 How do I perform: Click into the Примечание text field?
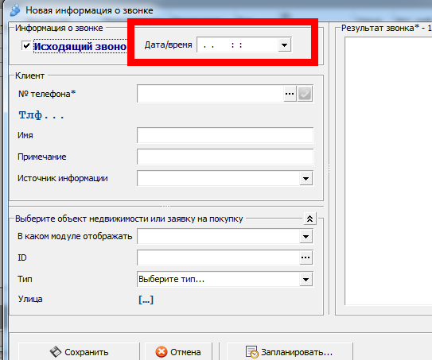tap(225, 157)
